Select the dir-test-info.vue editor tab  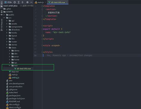[58, 2]
